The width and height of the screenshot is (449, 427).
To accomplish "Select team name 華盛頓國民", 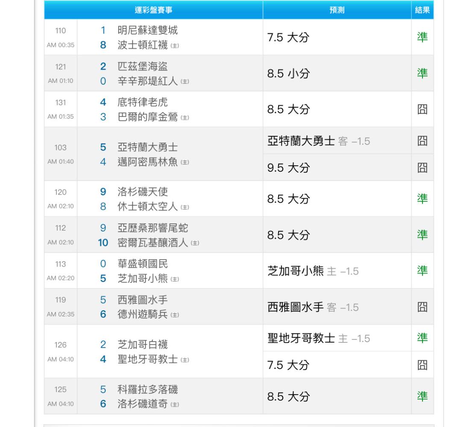I will tap(143, 263).
